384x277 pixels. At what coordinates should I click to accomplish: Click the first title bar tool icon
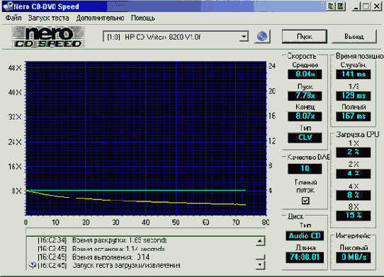pyautogui.click(x=331, y=6)
